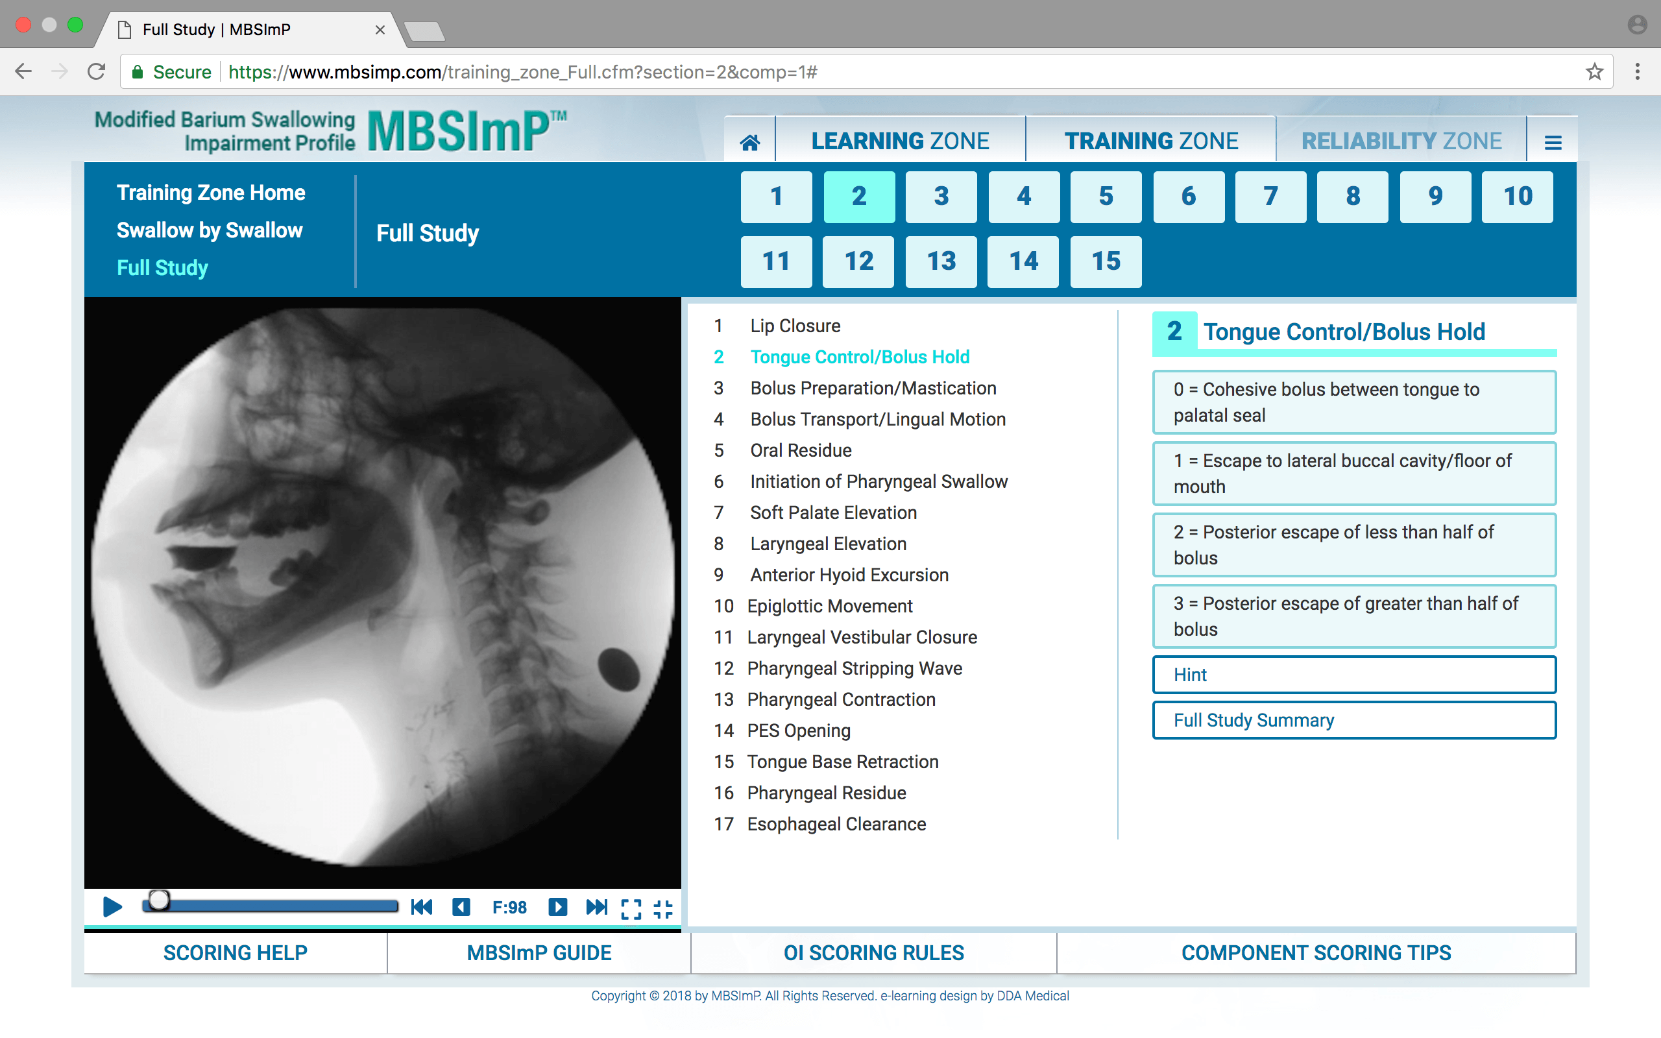Choose component 17 Esophageal Clearance
The height and width of the screenshot is (1038, 1661).
click(x=819, y=825)
